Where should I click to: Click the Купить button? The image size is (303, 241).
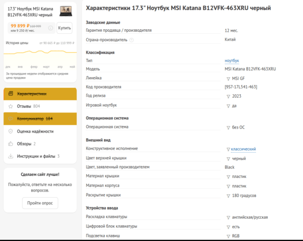point(64,28)
